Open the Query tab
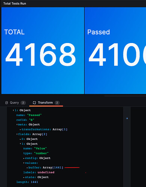The height and width of the screenshot is (187, 146). coord(15,103)
